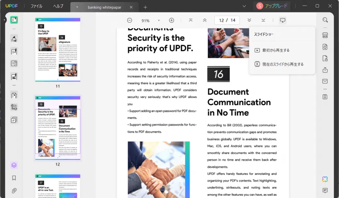The width and height of the screenshot is (339, 198).
Task: Open the Crop Pages tool
Action: [x=14, y=107]
